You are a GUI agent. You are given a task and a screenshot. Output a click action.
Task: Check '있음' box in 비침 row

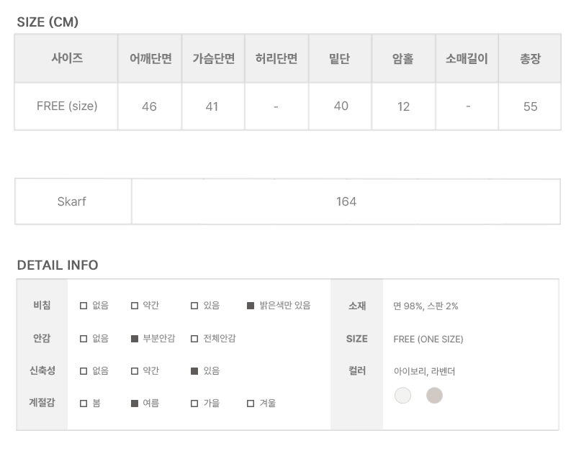click(x=194, y=306)
